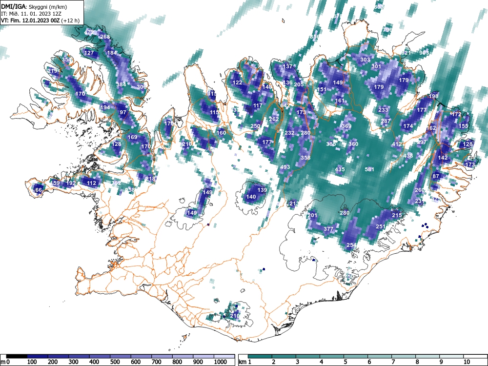488x366 pixels.
Task: Click visibility value 287 on the map
Action: pos(386,121)
